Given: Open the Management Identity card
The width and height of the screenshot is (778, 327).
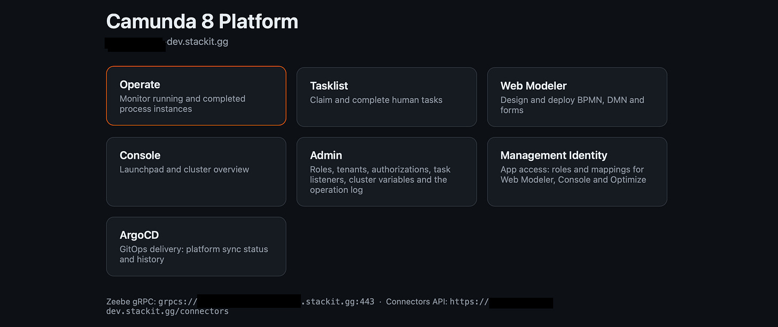Looking at the screenshot, I should (577, 172).
